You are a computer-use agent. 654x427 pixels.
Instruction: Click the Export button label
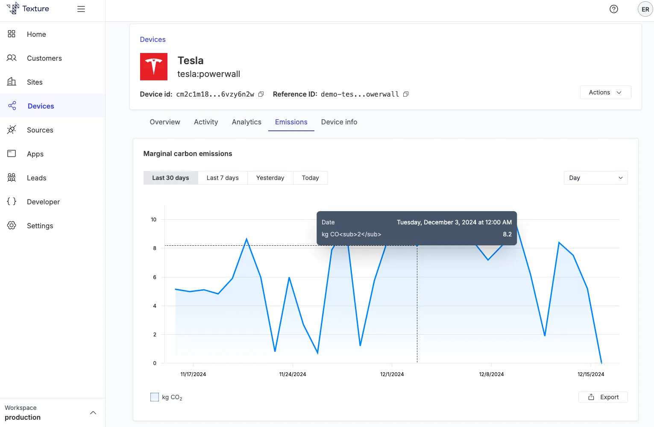coord(609,397)
